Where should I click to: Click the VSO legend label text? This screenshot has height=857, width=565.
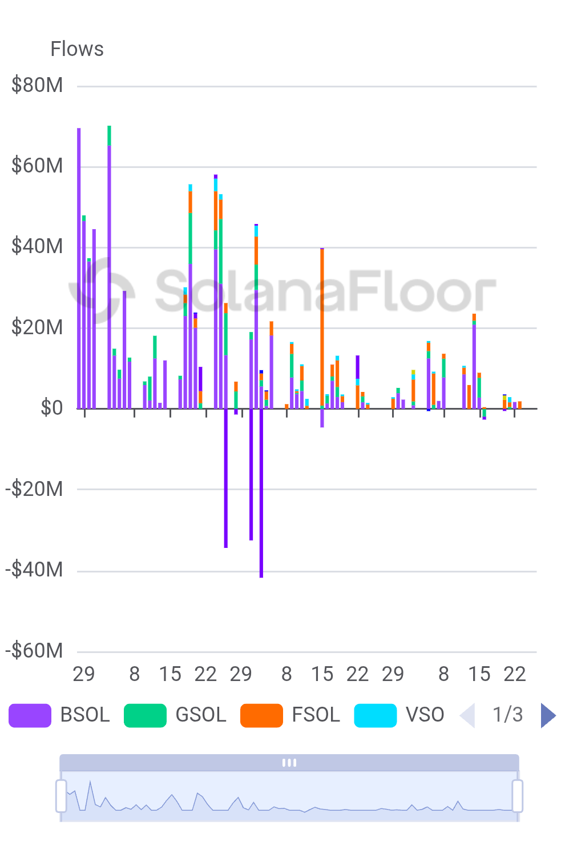(x=425, y=715)
